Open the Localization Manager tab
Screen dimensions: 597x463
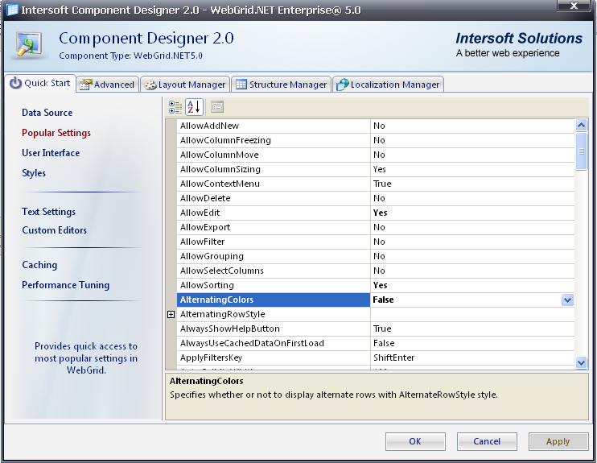point(388,85)
